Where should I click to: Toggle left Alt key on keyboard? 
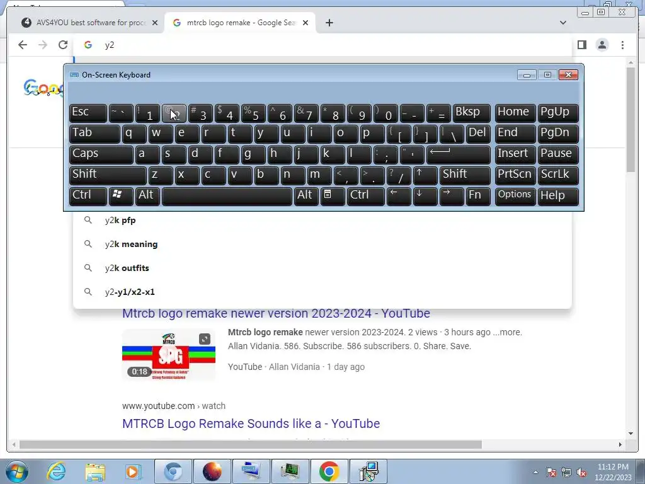[147, 196]
